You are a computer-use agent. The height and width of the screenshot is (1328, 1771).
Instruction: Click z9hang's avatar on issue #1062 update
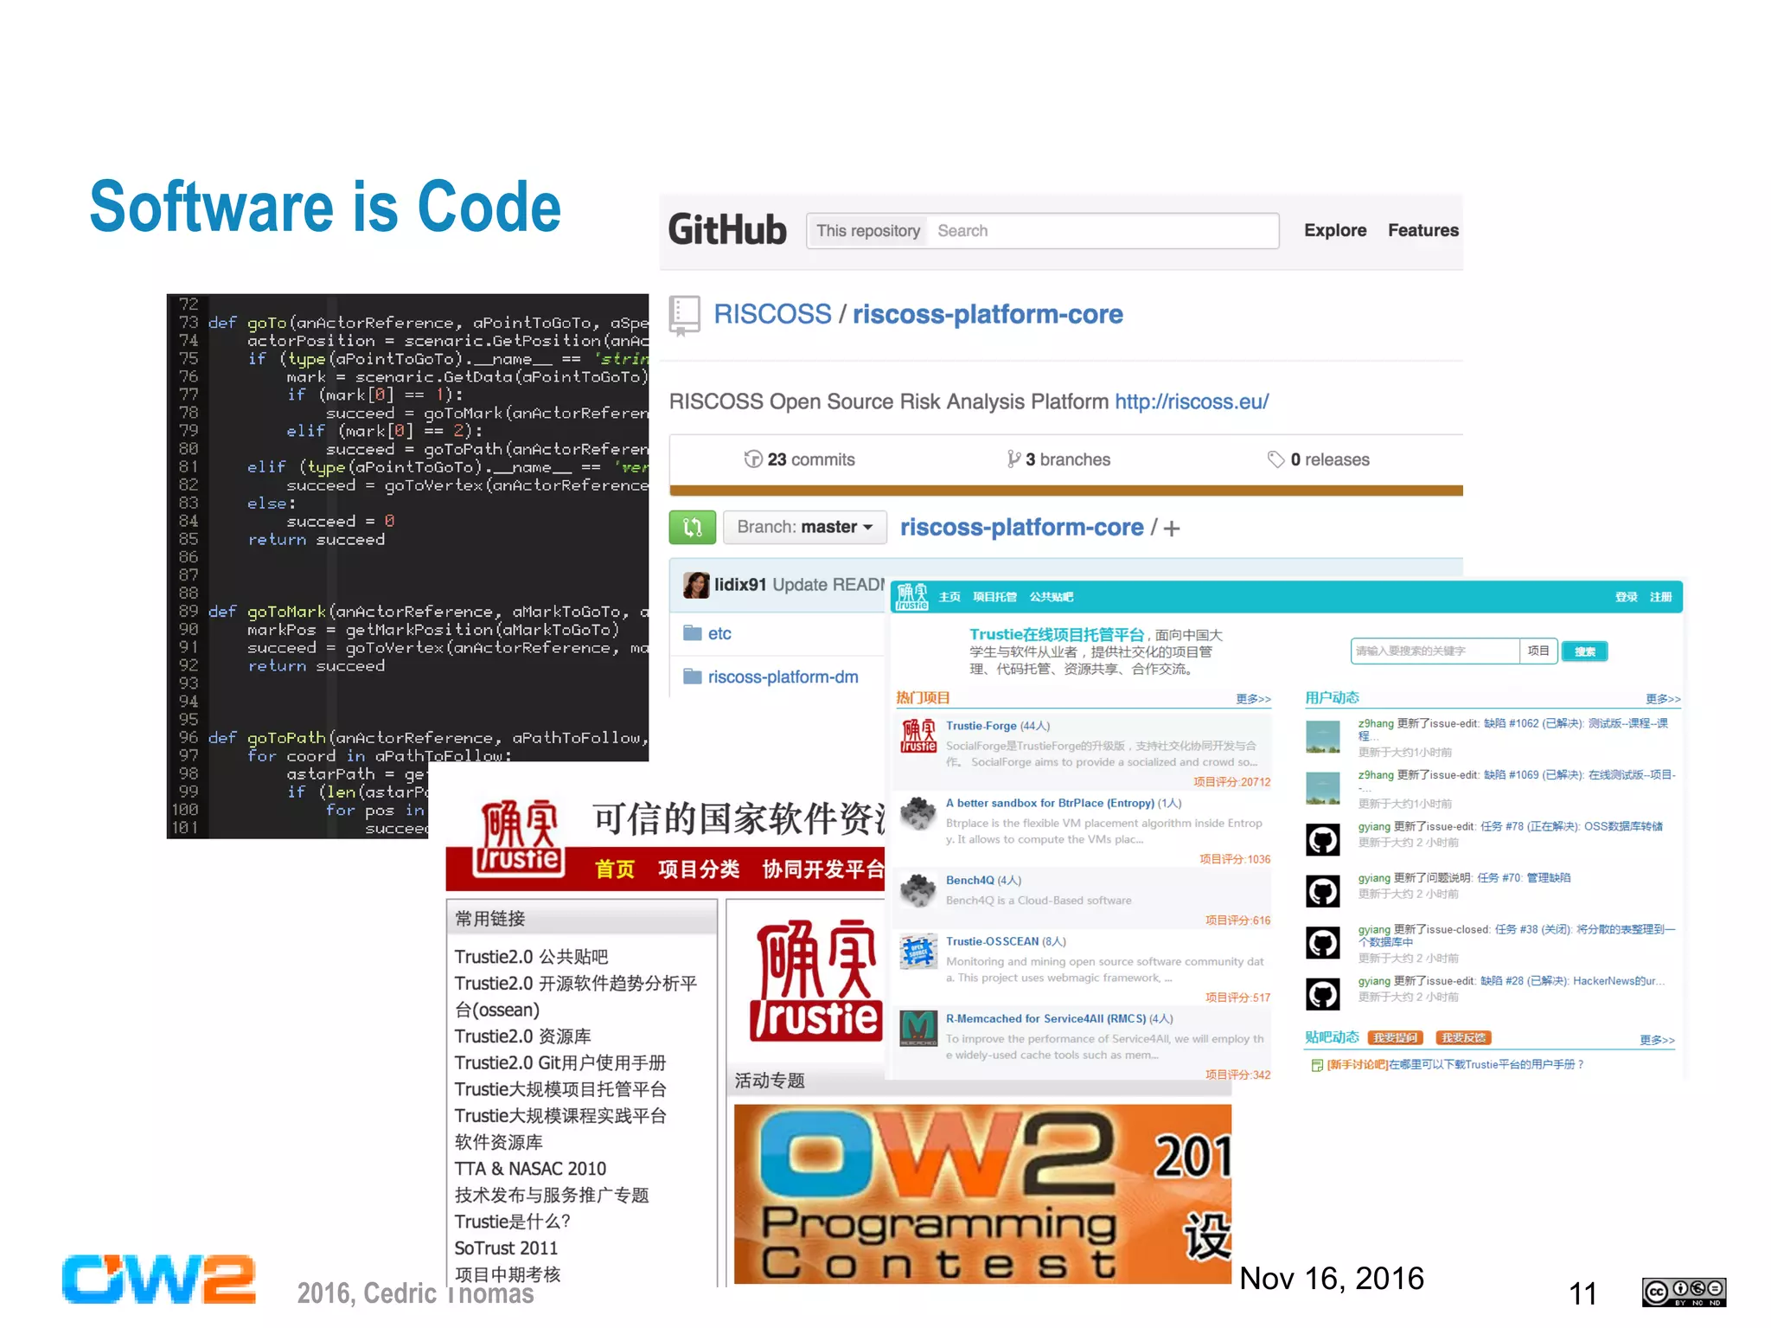point(1322,737)
